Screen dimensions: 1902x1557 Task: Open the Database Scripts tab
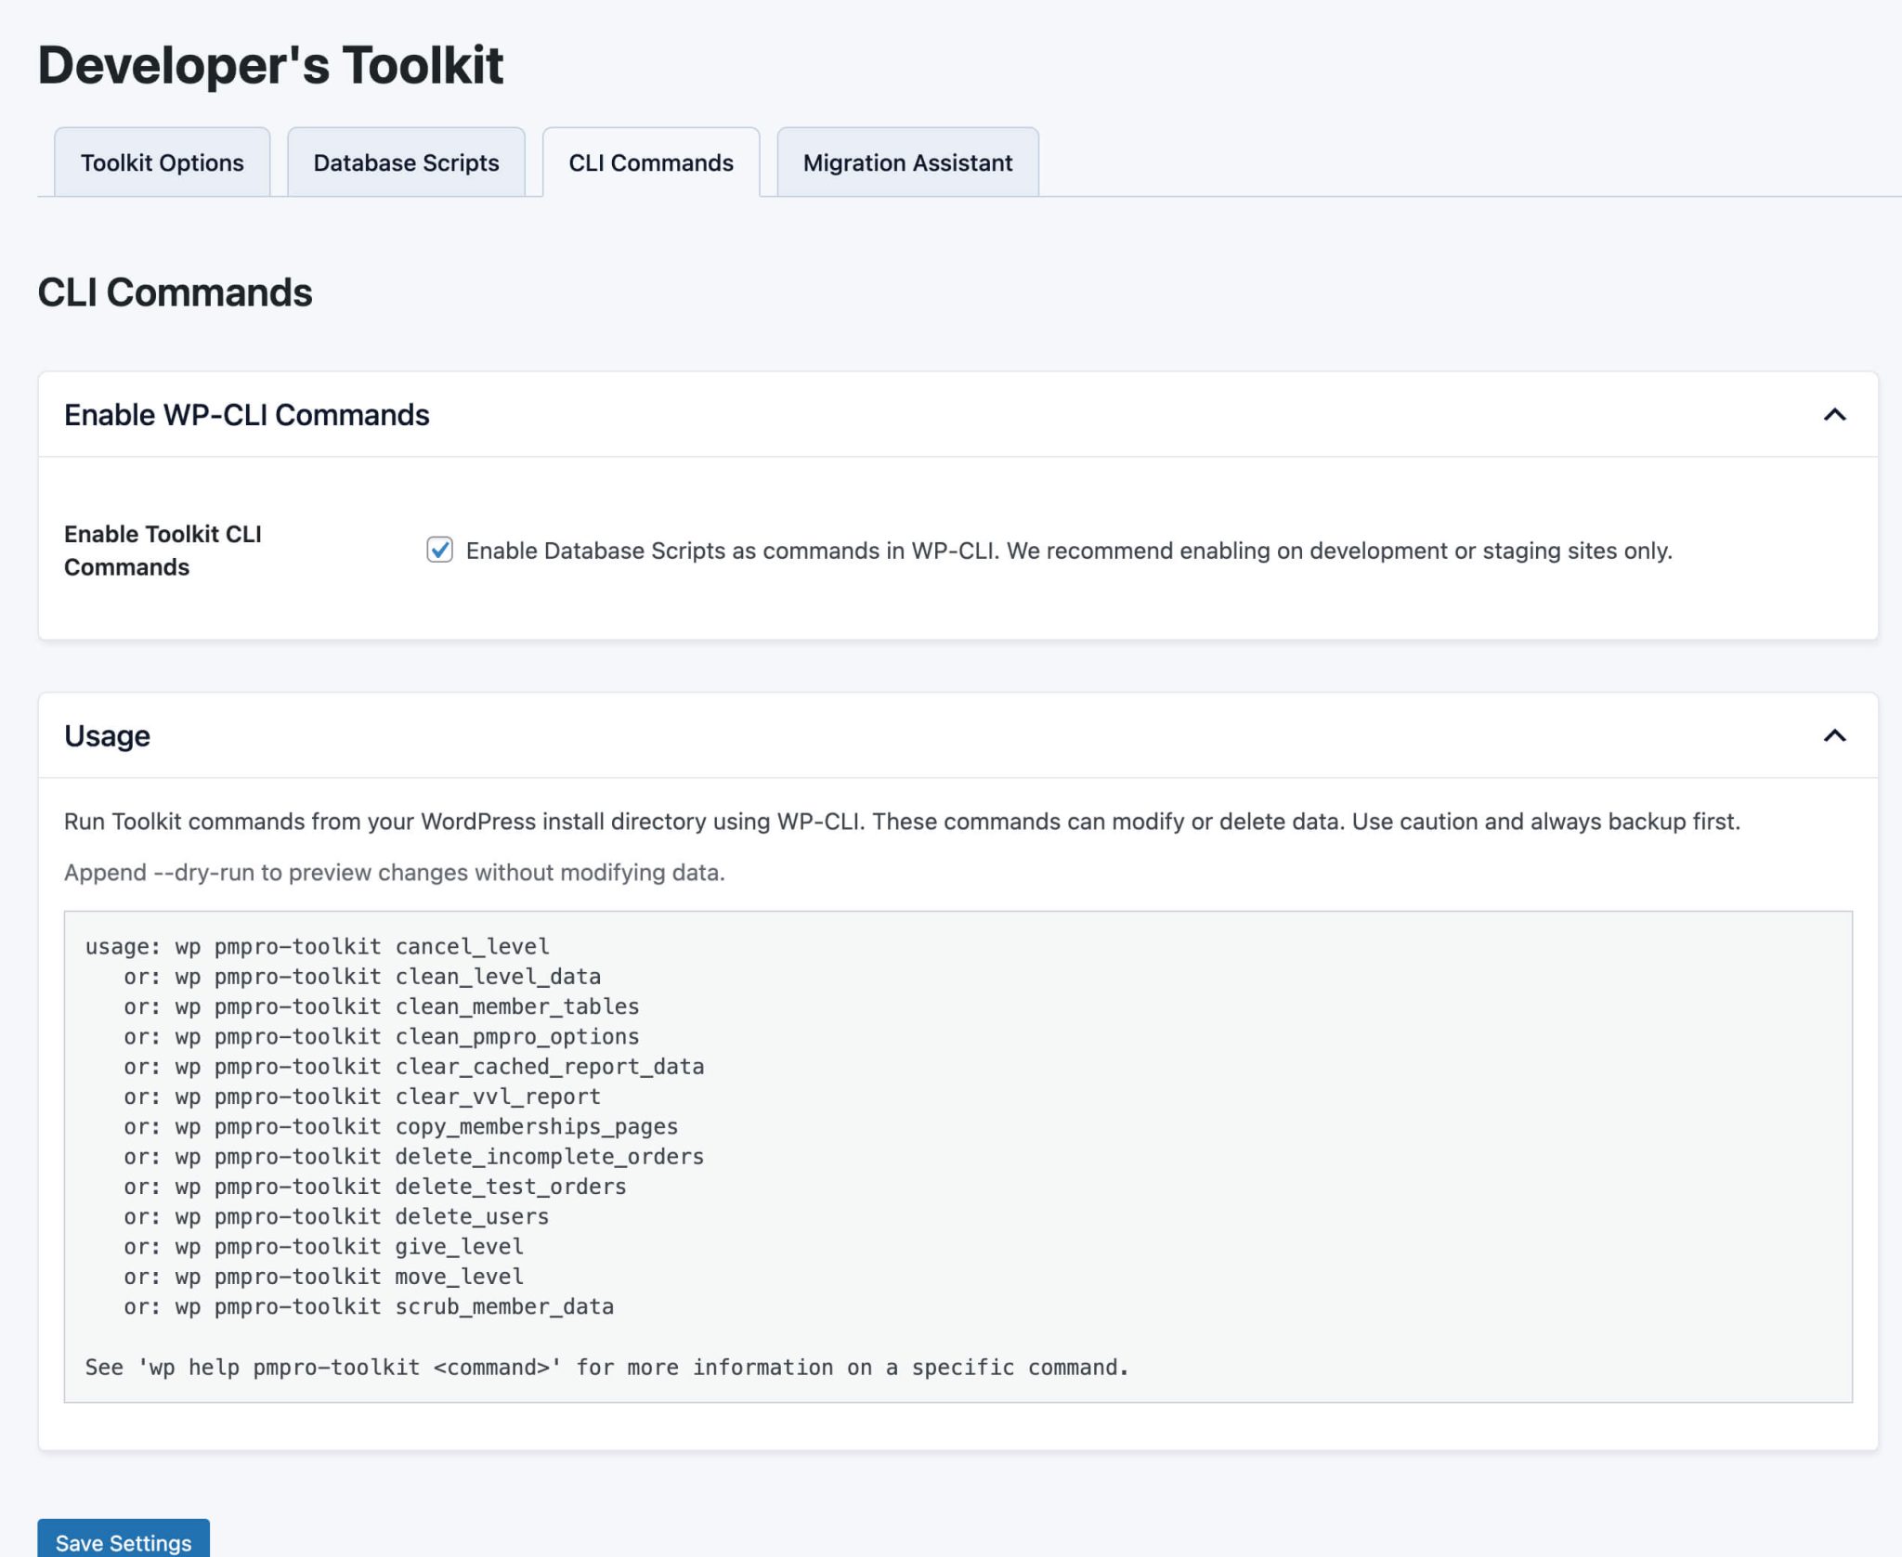(406, 162)
